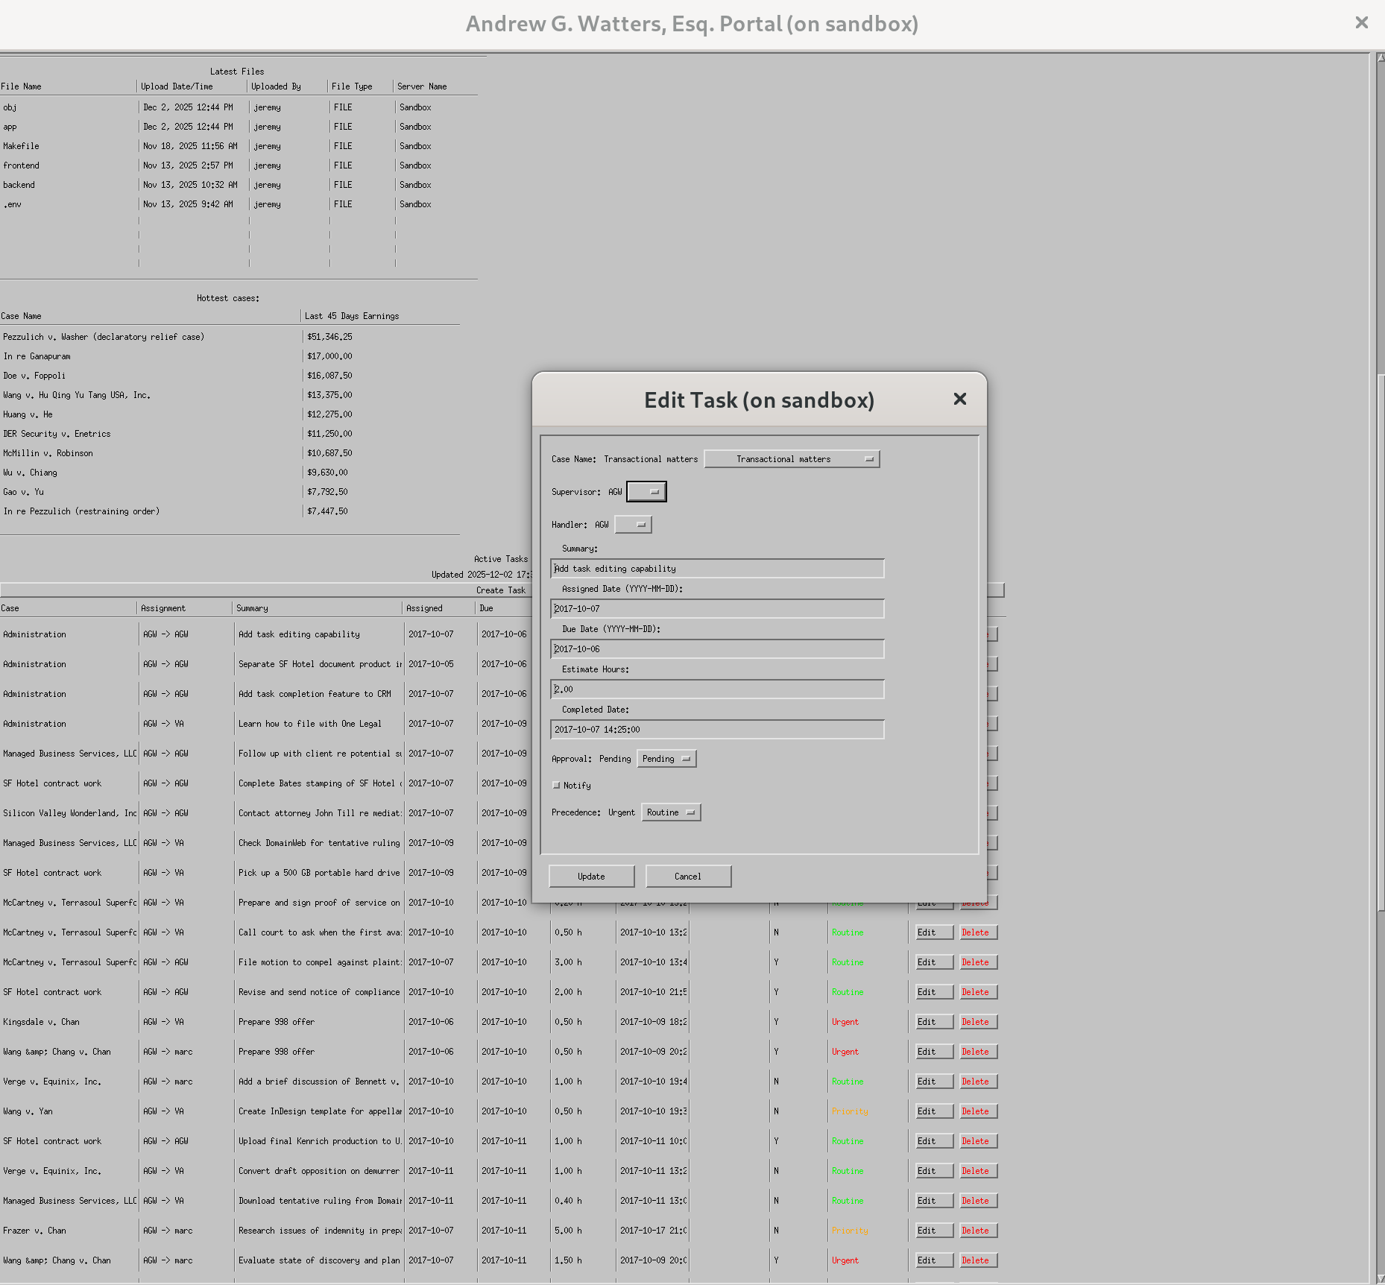This screenshot has height=1285, width=1385.
Task: Delete the Wang v. Yan task
Action: pos(978,1111)
